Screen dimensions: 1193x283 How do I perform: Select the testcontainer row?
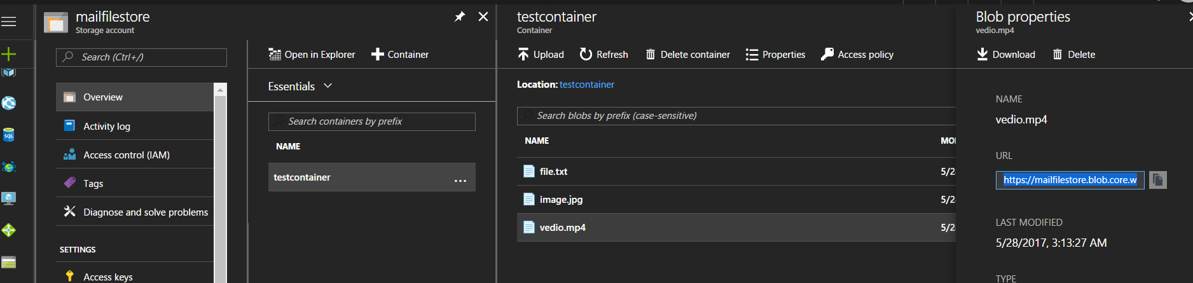[x=372, y=177]
